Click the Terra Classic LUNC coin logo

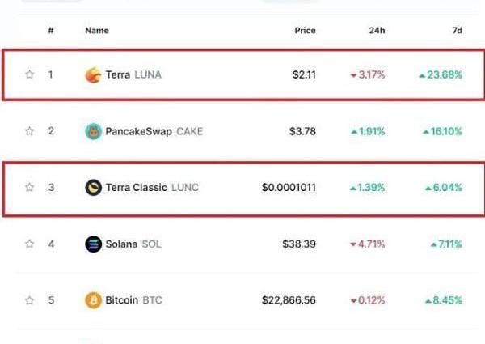pyautogui.click(x=94, y=188)
